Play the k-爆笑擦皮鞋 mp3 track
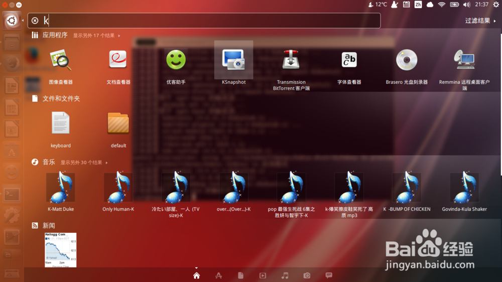This screenshot has height=282, width=502. click(349, 187)
